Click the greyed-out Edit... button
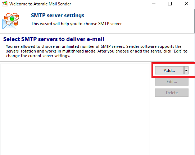The image size is (195, 155). (172, 82)
